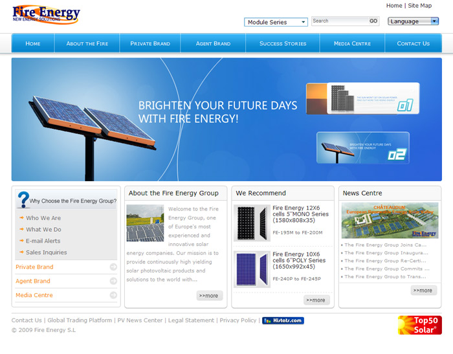The height and width of the screenshot is (354, 453).
Task: Click the POLY series blue panel image
Action: [x=252, y=269]
